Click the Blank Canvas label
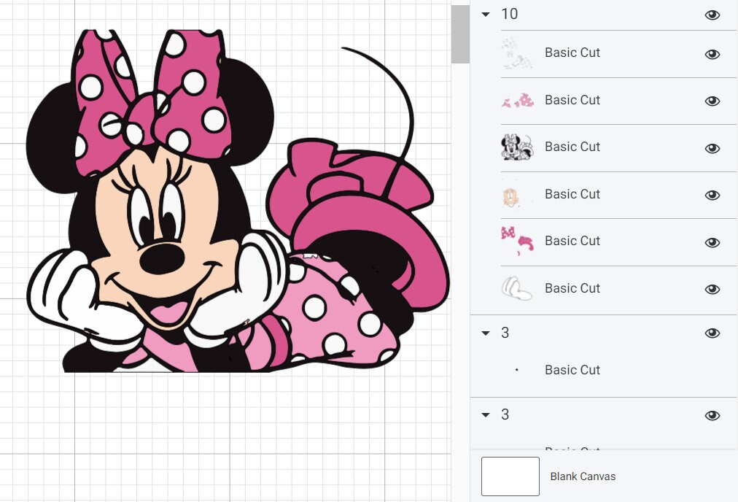738x502 pixels. tap(582, 476)
